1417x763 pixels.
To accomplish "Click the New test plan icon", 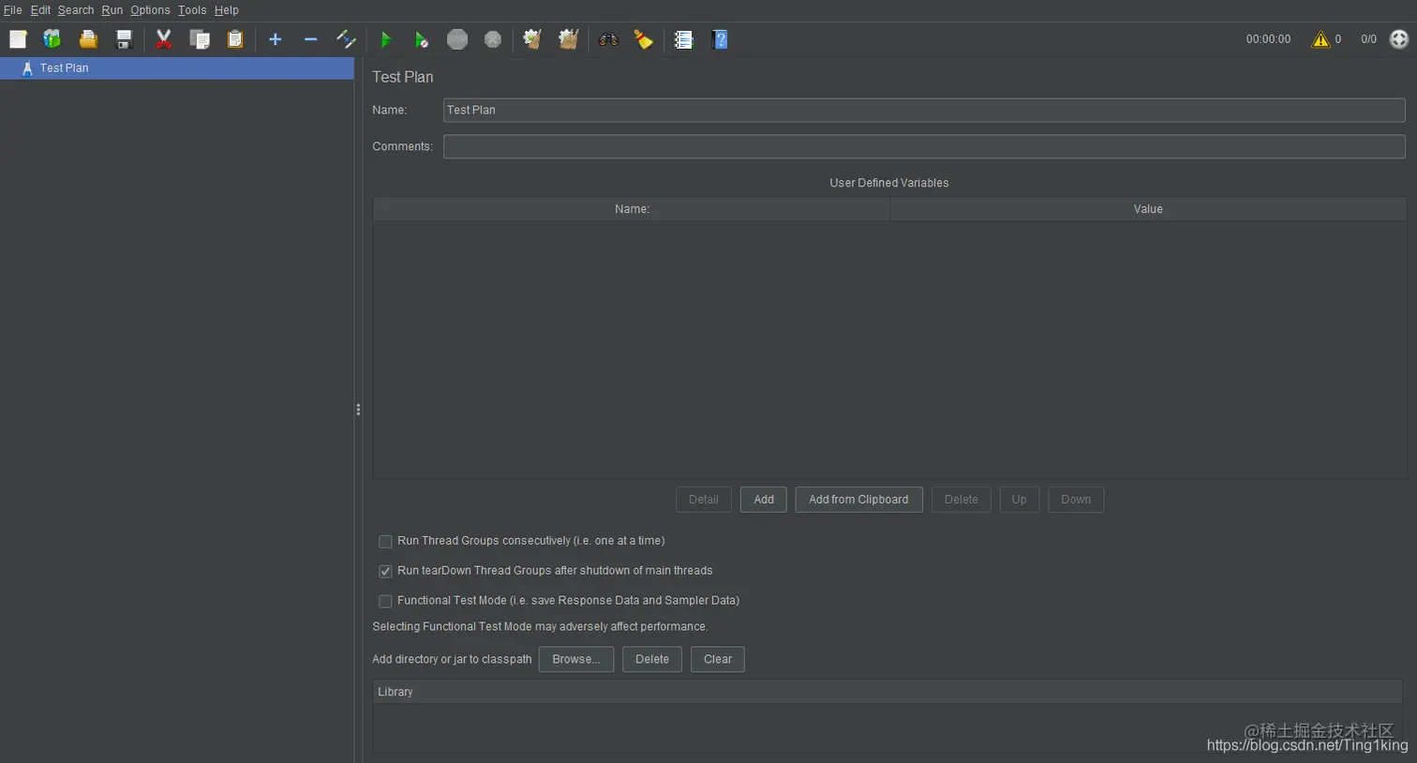I will (x=18, y=39).
